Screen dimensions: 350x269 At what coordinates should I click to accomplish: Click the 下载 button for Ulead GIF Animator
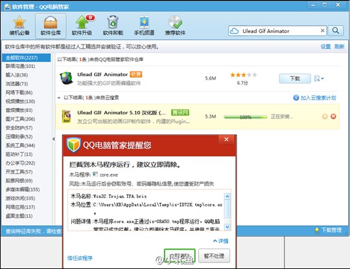tap(295, 78)
